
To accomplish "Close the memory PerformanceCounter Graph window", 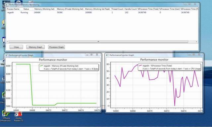I will 97,55.
